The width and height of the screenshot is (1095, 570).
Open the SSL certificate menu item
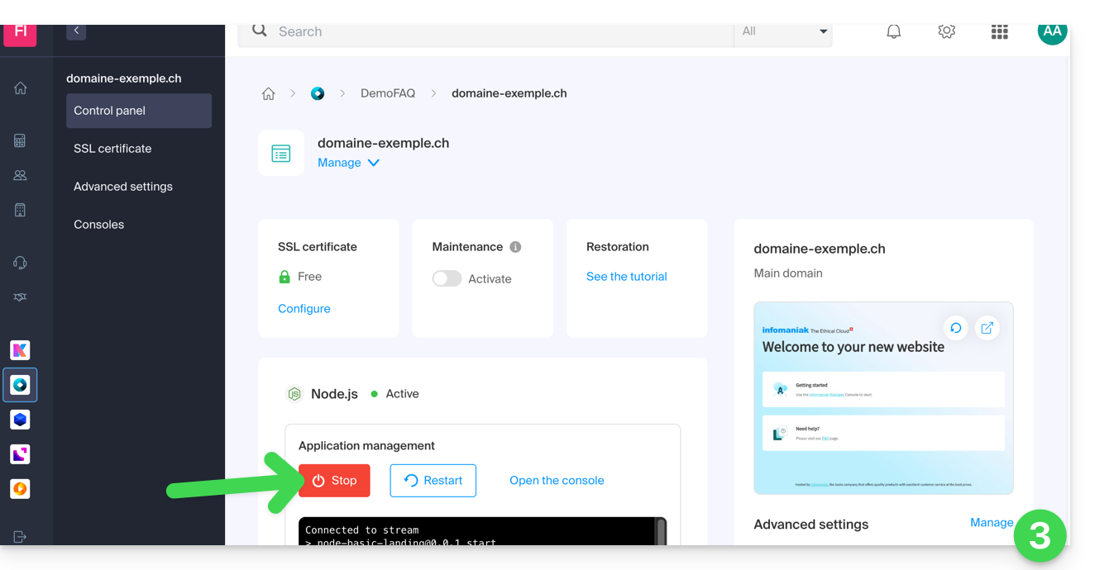(112, 149)
